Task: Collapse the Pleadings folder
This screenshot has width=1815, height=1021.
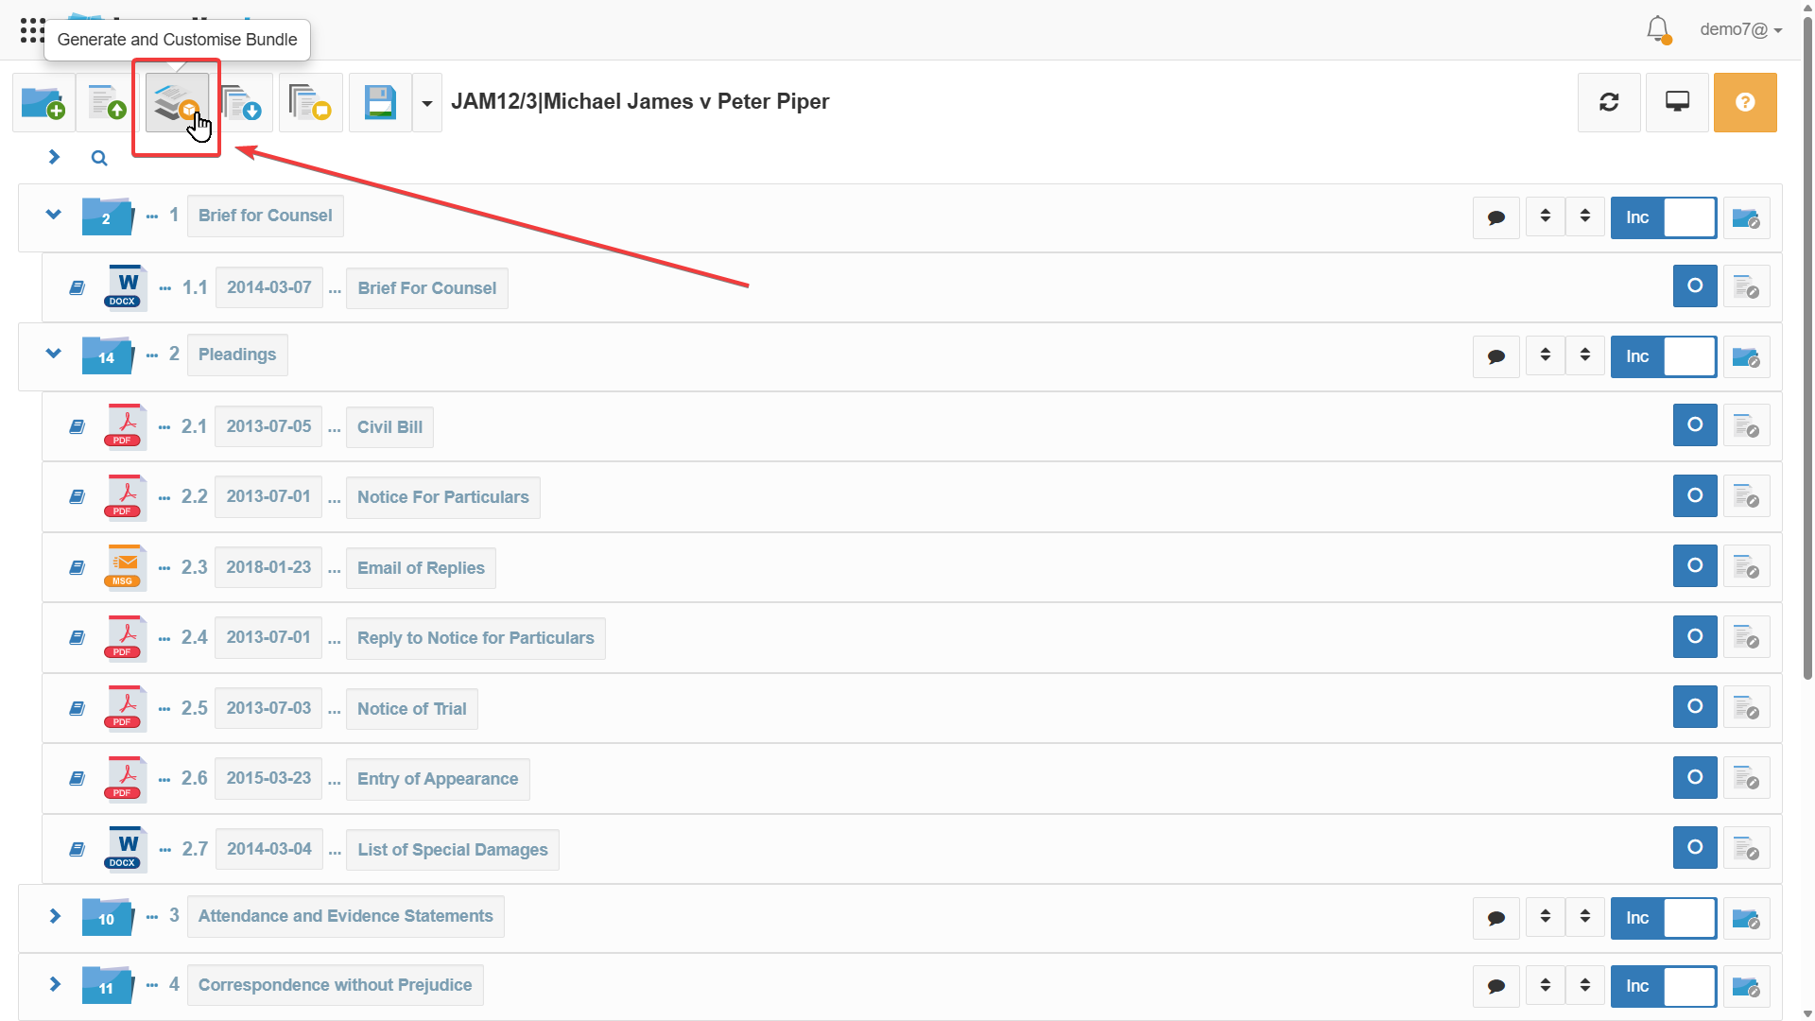Action: coord(54,354)
